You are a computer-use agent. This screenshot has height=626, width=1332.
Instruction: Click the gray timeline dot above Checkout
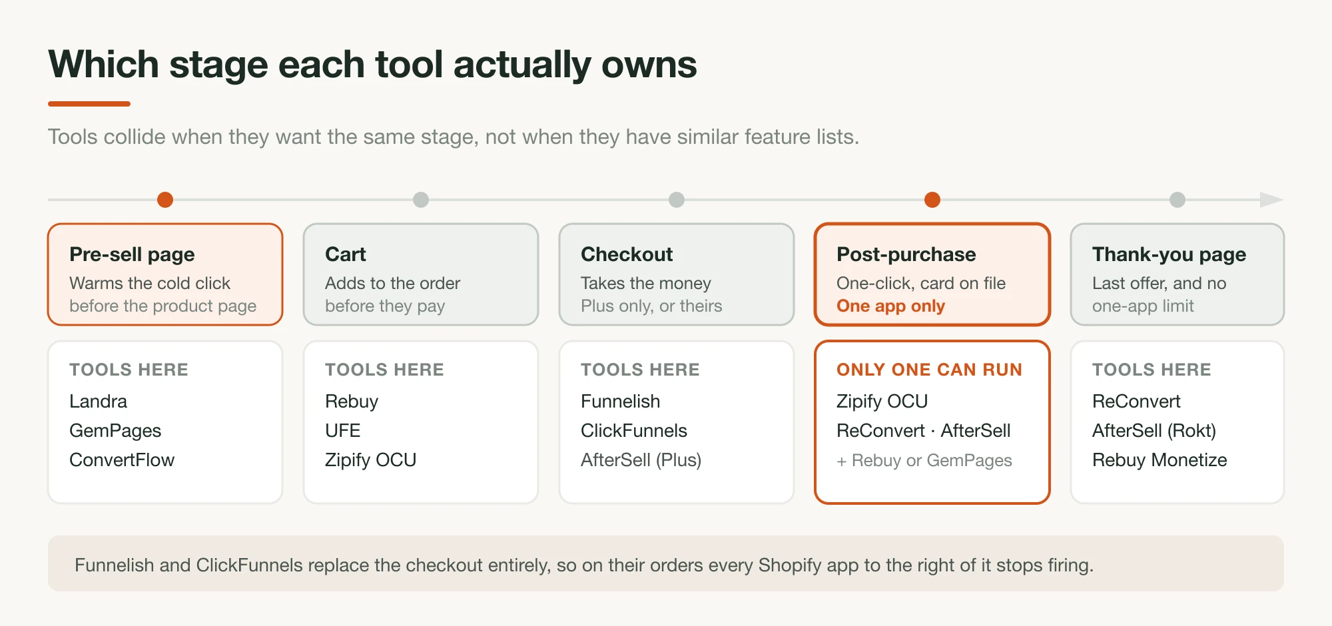pos(677,200)
